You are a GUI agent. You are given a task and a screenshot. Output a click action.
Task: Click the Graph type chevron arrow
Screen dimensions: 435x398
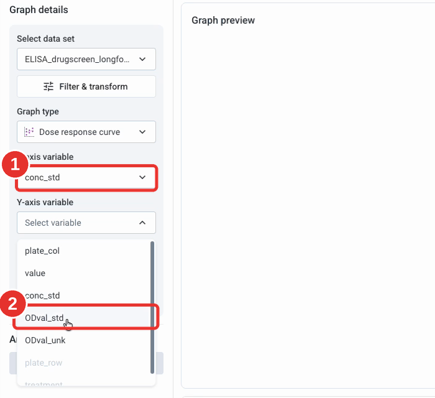pos(142,132)
